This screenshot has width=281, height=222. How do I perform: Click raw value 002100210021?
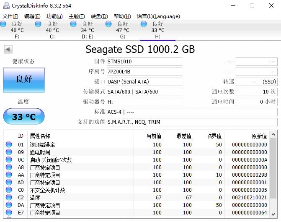(250, 197)
